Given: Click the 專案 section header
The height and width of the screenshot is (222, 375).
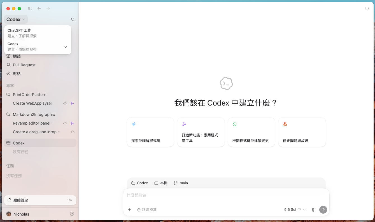Looking at the screenshot, I should pos(10,86).
